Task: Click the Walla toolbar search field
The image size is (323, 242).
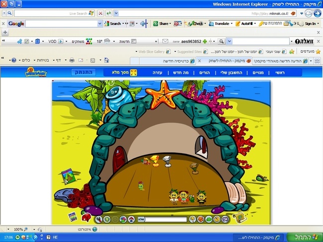Action: point(261,41)
